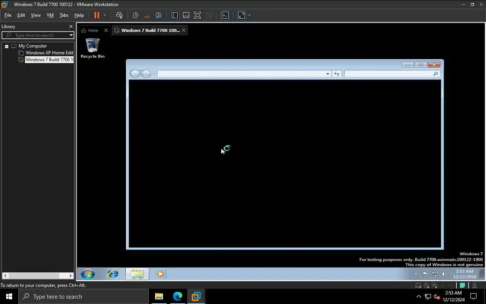Click VMware Workstation on host taskbar
The width and height of the screenshot is (486, 304).
(x=196, y=296)
